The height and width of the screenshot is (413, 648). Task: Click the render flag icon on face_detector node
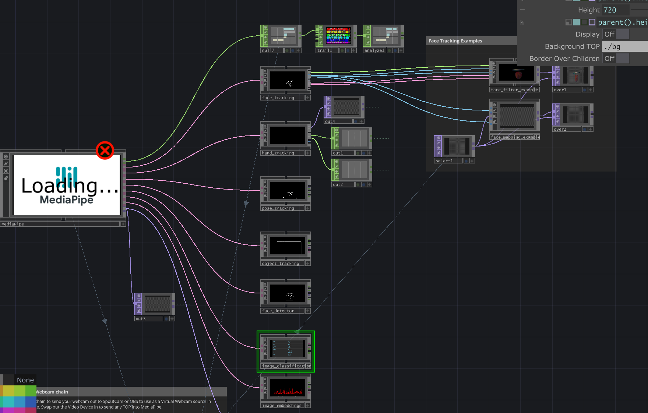point(265,289)
